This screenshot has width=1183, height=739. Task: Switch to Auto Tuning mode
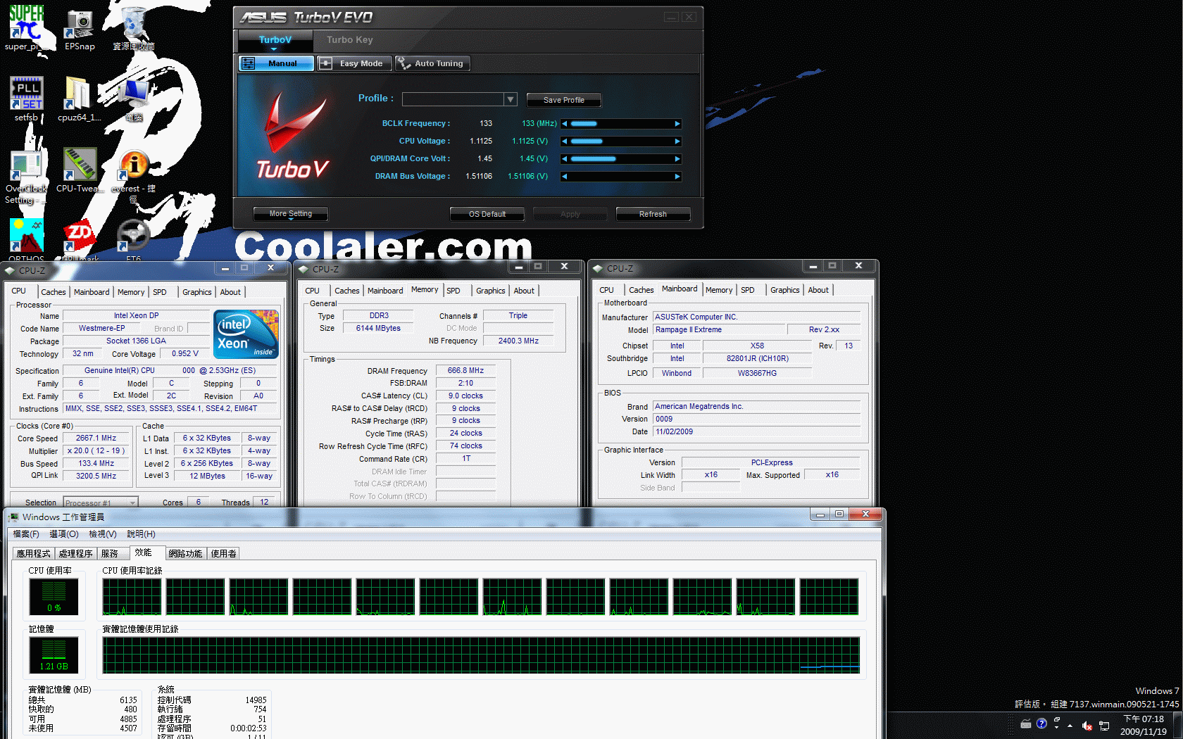pyautogui.click(x=432, y=63)
